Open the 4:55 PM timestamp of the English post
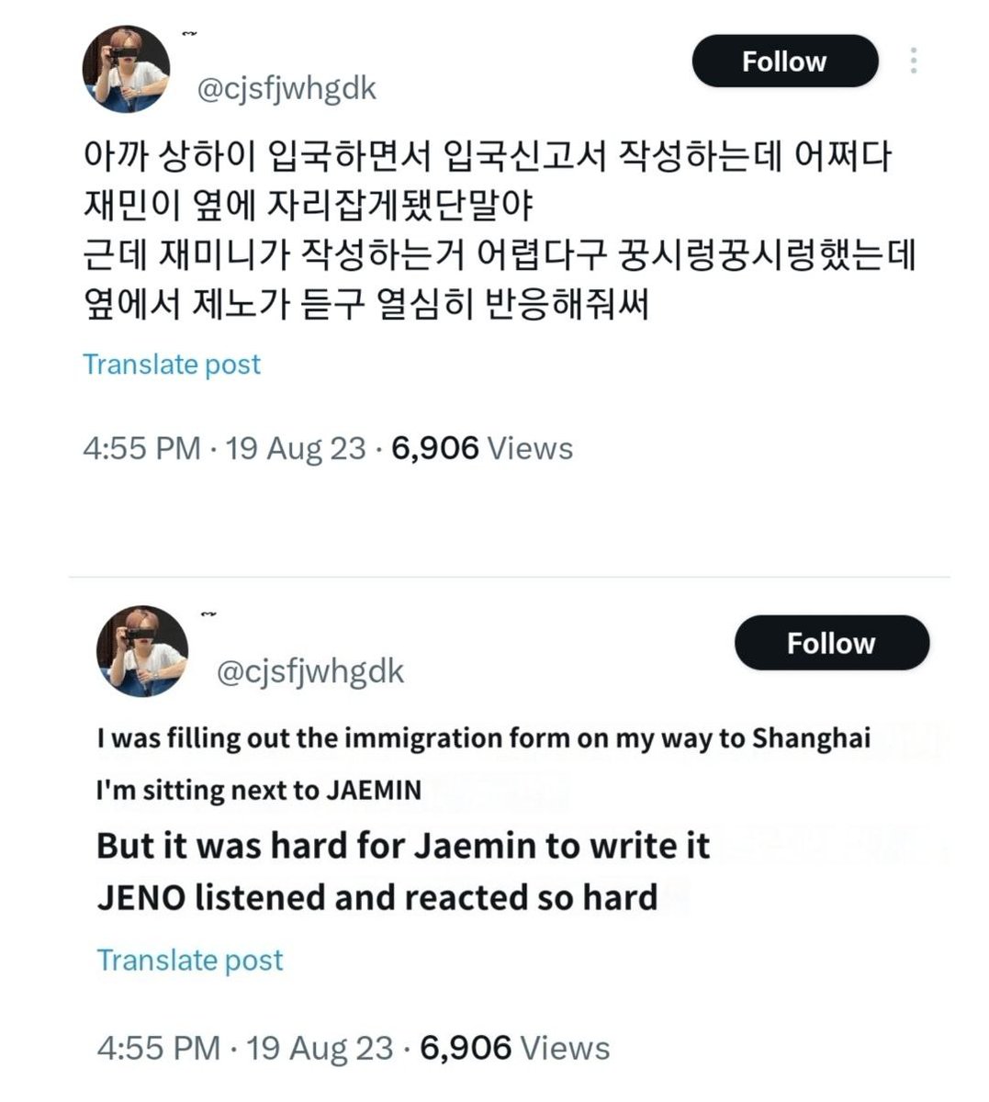This screenshot has height=1102, width=989. 158,1048
